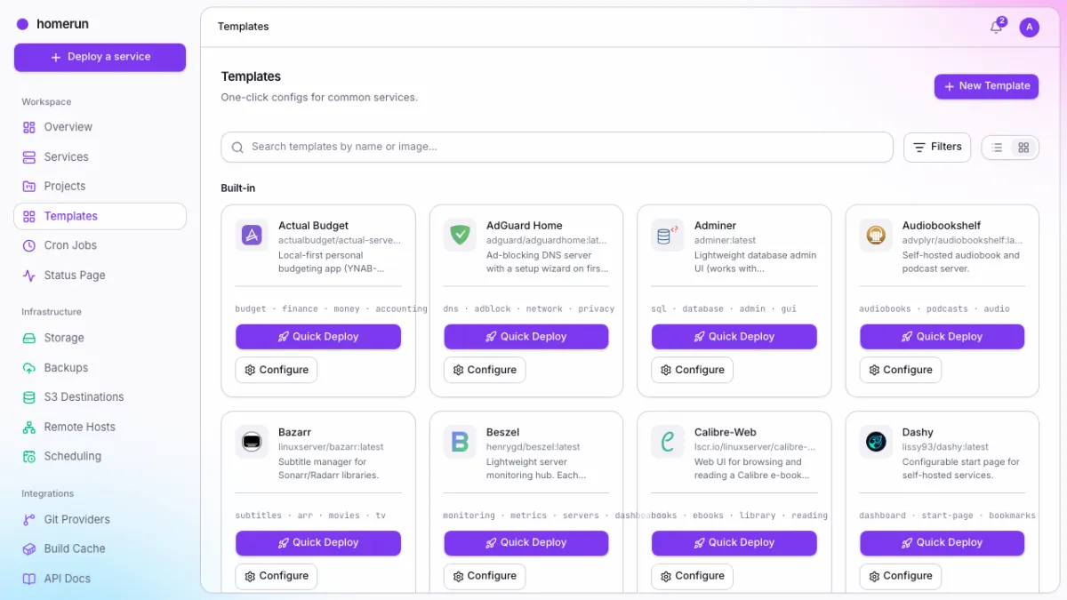Create a New Template

(986, 86)
